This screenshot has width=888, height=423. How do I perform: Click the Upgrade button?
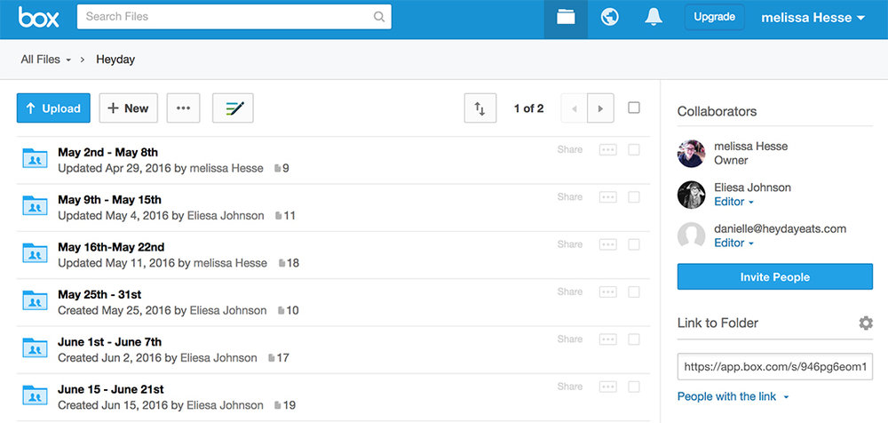(714, 17)
